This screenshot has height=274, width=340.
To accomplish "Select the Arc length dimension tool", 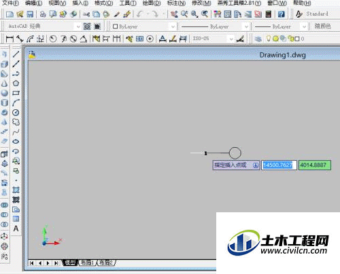I will tap(30, 39).
